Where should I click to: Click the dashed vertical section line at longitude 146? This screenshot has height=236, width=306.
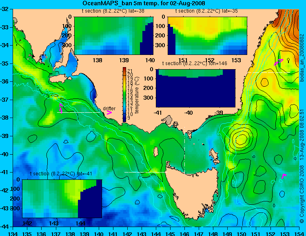184,151
